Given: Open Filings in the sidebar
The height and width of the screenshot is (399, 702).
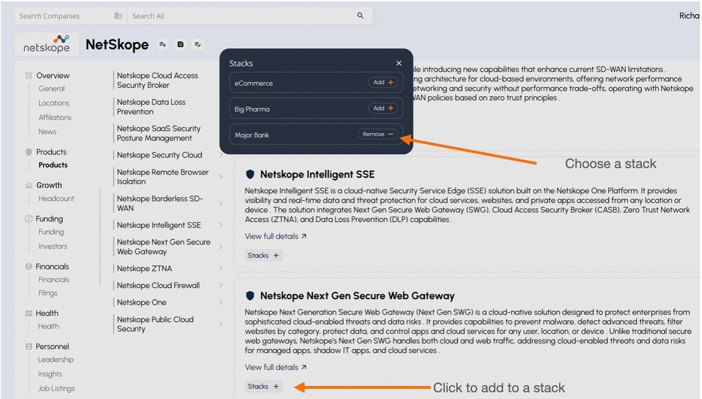Looking at the screenshot, I should point(48,293).
